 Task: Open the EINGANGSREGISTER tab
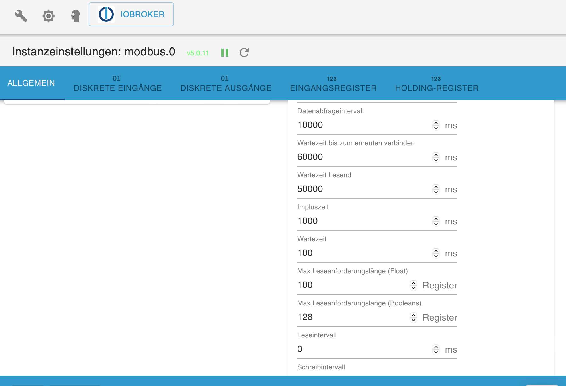333,83
